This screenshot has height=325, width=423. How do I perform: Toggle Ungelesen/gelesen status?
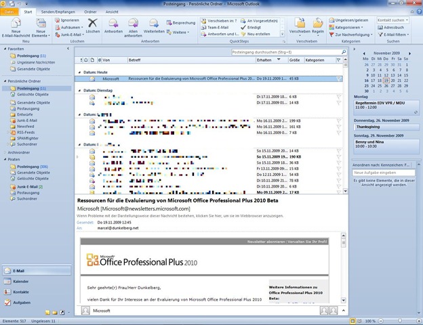(348, 20)
